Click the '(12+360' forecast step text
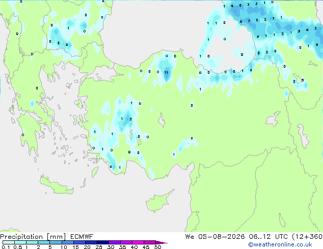This screenshot has height=249, width=323. [x=307, y=237]
